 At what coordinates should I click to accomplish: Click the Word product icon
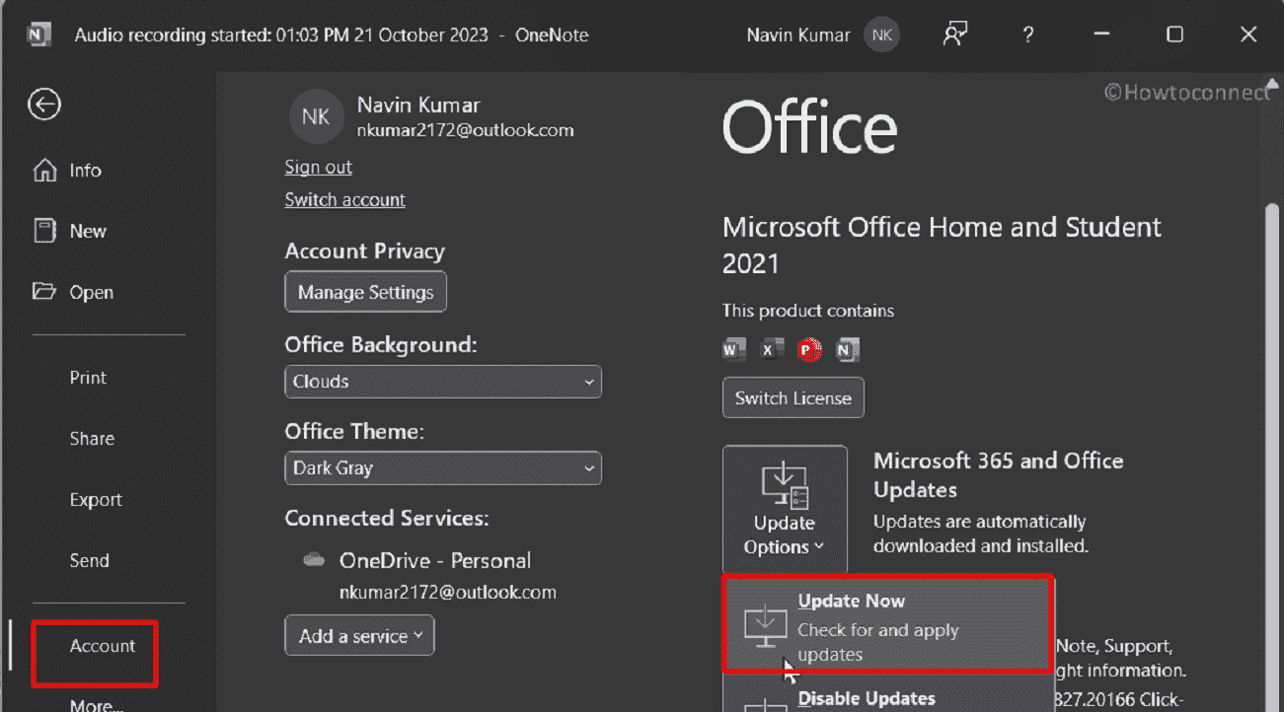pos(733,348)
